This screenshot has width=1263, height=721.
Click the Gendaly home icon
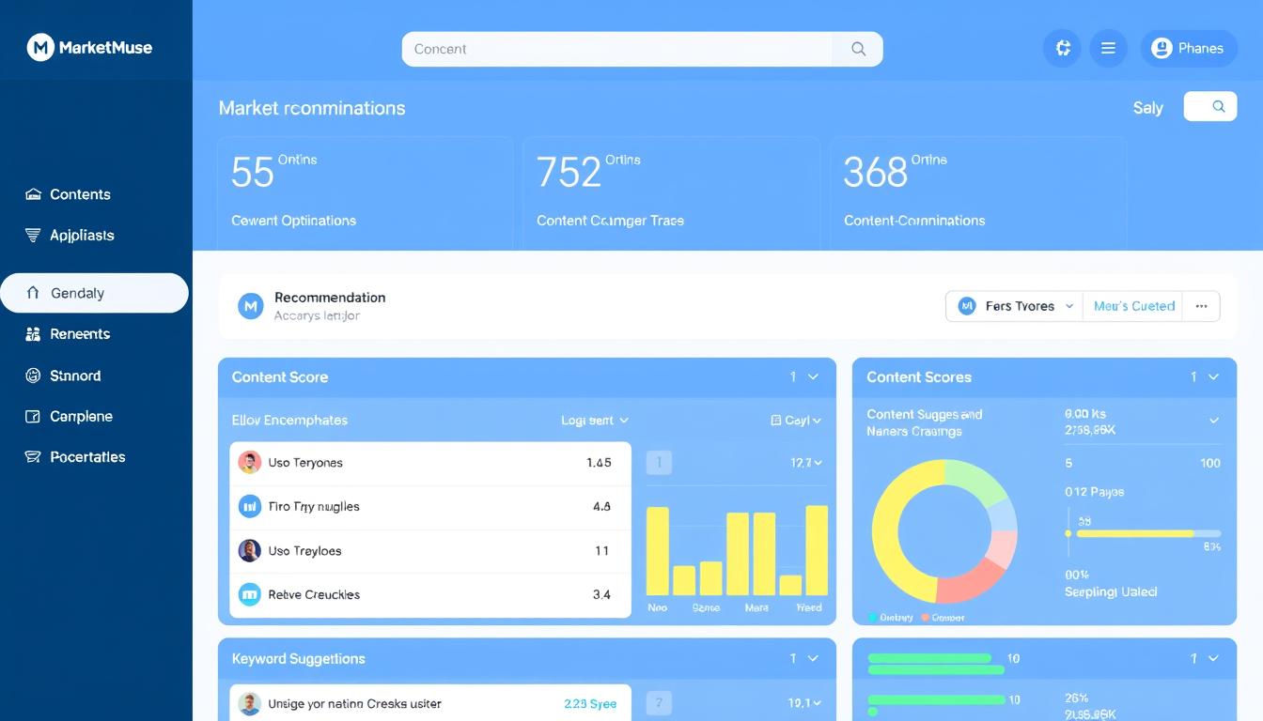[32, 293]
